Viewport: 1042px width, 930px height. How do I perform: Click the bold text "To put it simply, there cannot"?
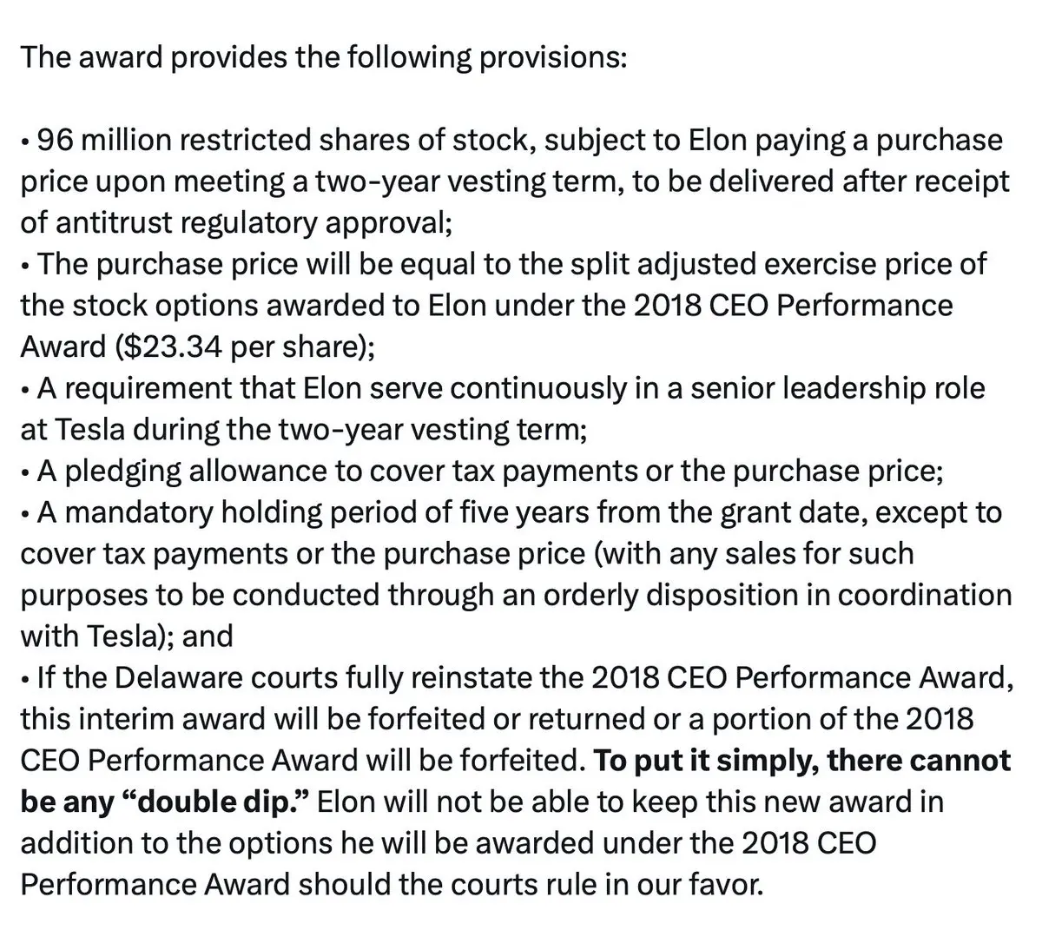tap(803, 760)
